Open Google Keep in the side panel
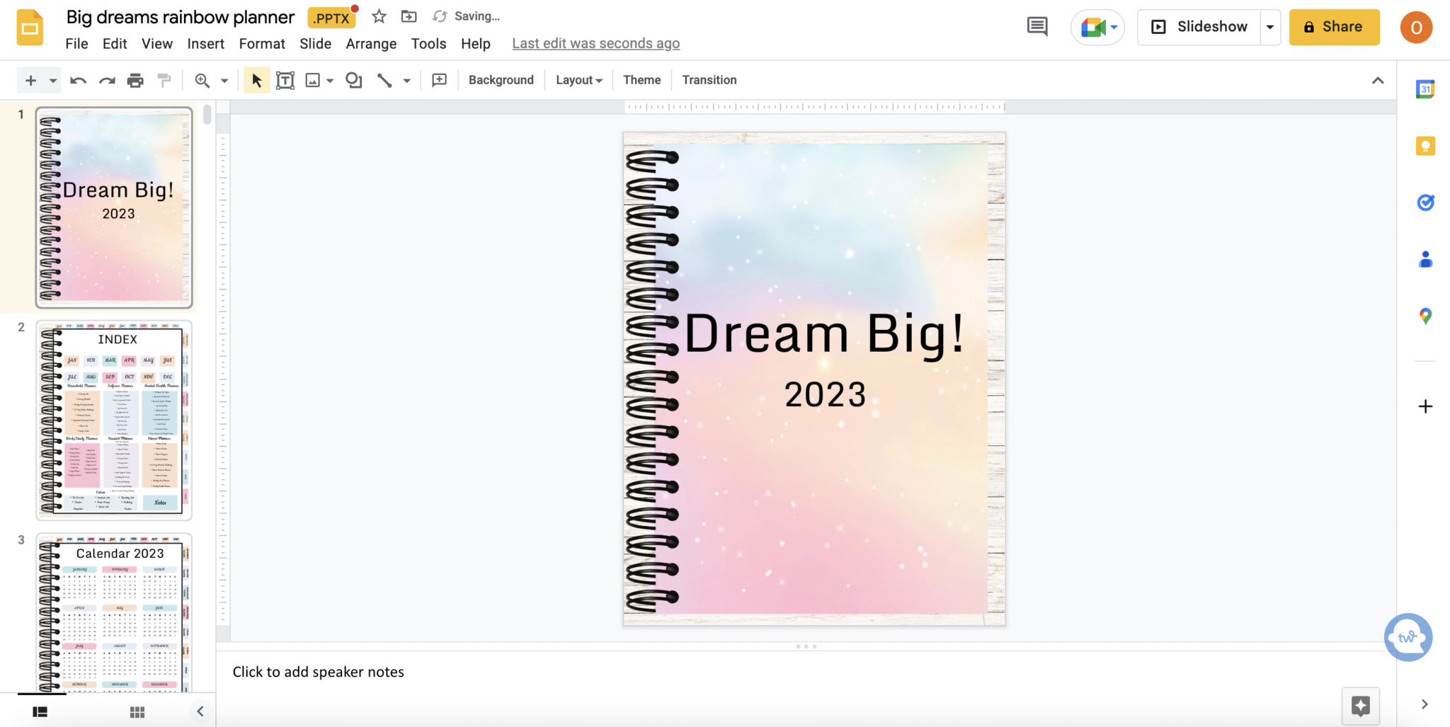1450x727 pixels. pos(1425,146)
